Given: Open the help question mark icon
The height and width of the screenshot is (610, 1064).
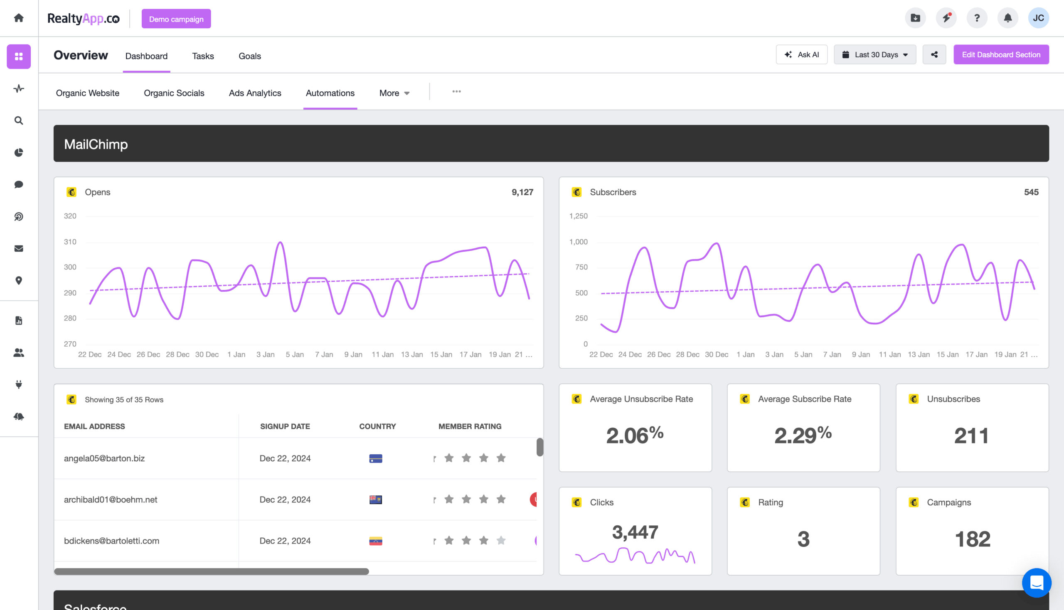Looking at the screenshot, I should point(977,18).
